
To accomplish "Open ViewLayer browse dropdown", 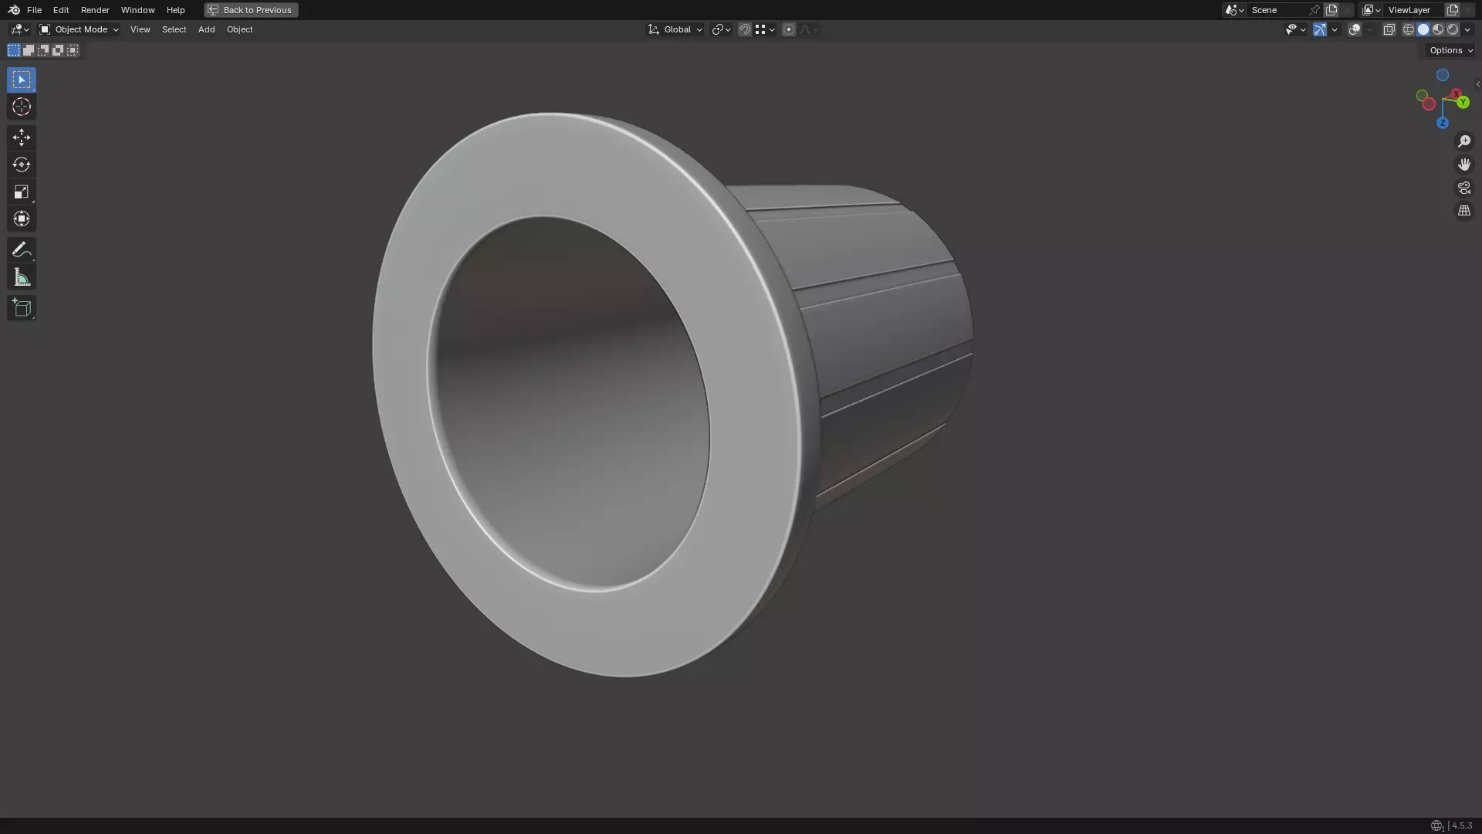I will [1372, 10].
